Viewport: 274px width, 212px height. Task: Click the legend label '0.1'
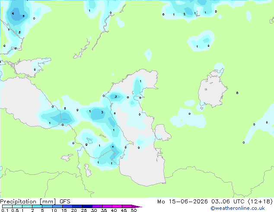tap(5, 210)
